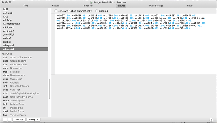Switch to the Font tab
The width and height of the screenshot is (217, 123).
[x=25, y=6]
